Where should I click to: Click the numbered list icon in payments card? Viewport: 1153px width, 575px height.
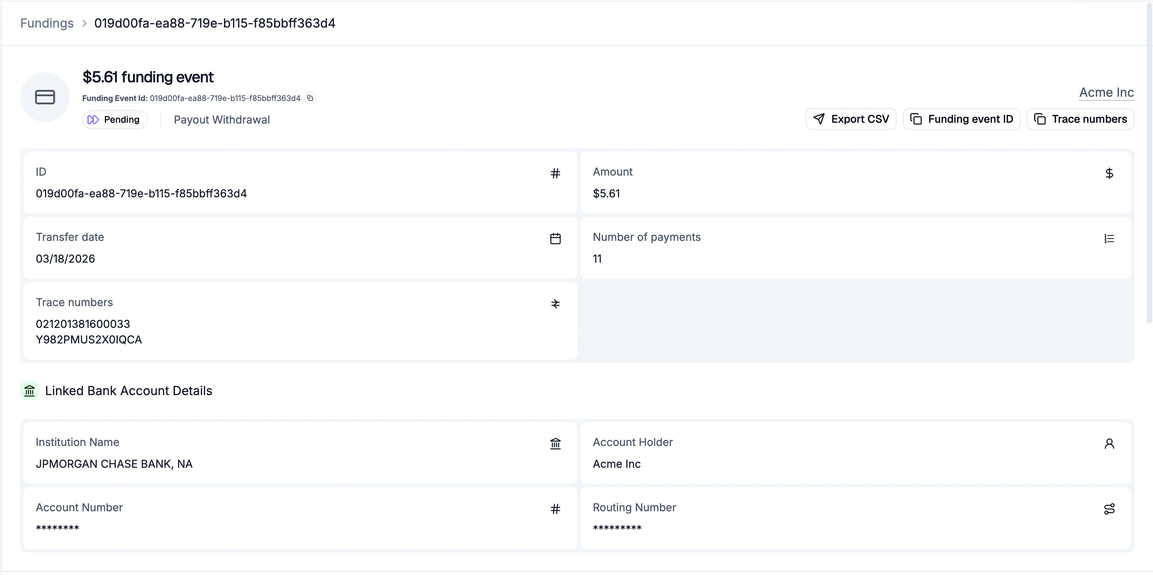tap(1109, 239)
